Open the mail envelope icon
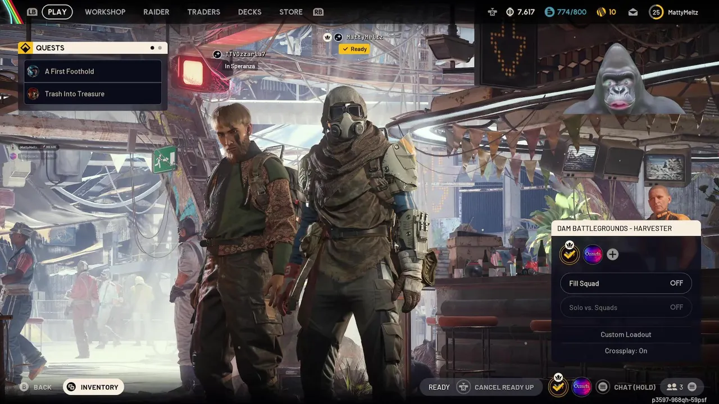The width and height of the screenshot is (719, 404). (633, 12)
